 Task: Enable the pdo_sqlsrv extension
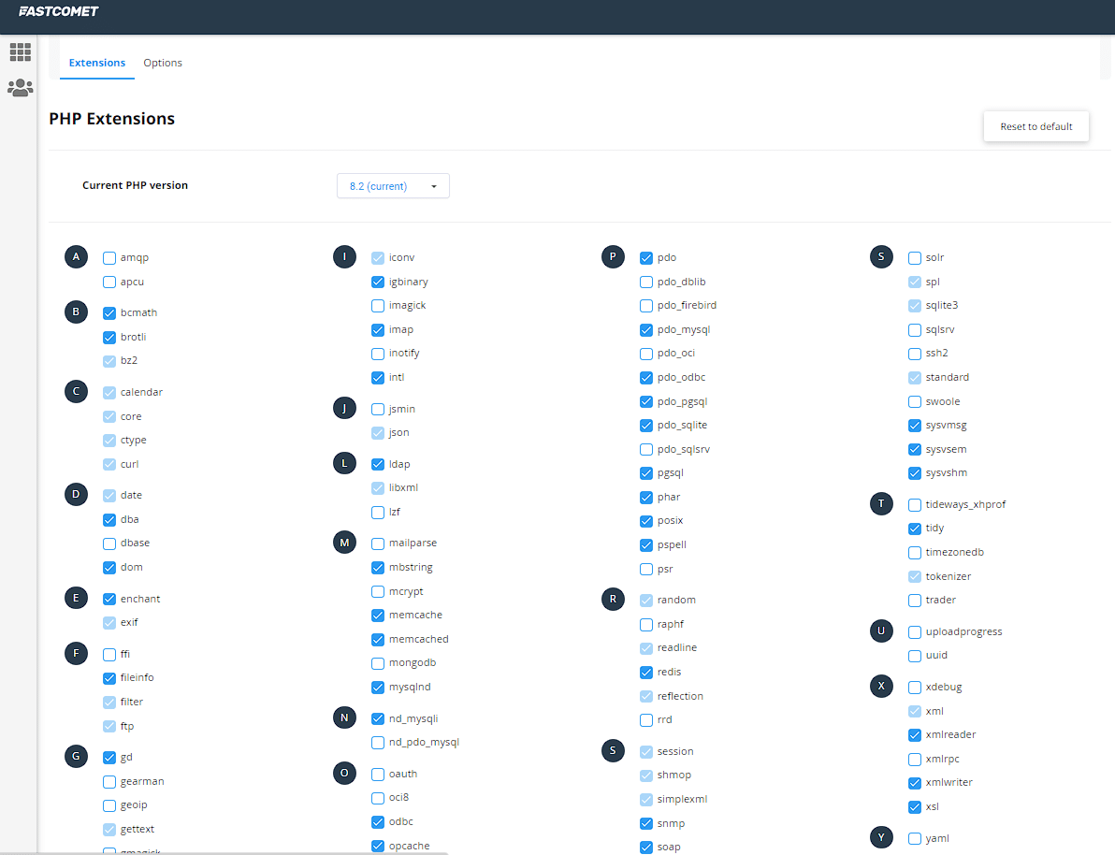pyautogui.click(x=646, y=450)
